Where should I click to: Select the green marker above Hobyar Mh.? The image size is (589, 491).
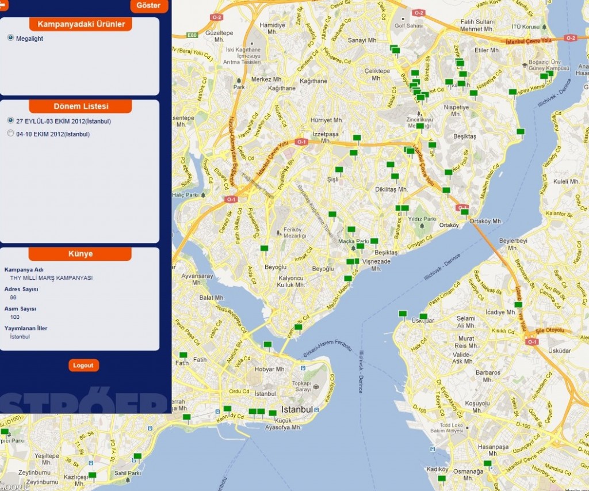coord(267,344)
